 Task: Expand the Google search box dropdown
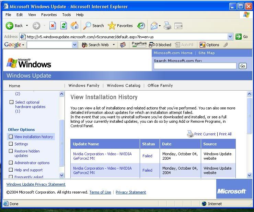coord(74,45)
